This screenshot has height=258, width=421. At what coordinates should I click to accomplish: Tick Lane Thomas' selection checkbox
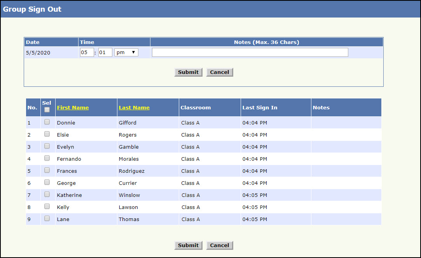click(x=47, y=218)
